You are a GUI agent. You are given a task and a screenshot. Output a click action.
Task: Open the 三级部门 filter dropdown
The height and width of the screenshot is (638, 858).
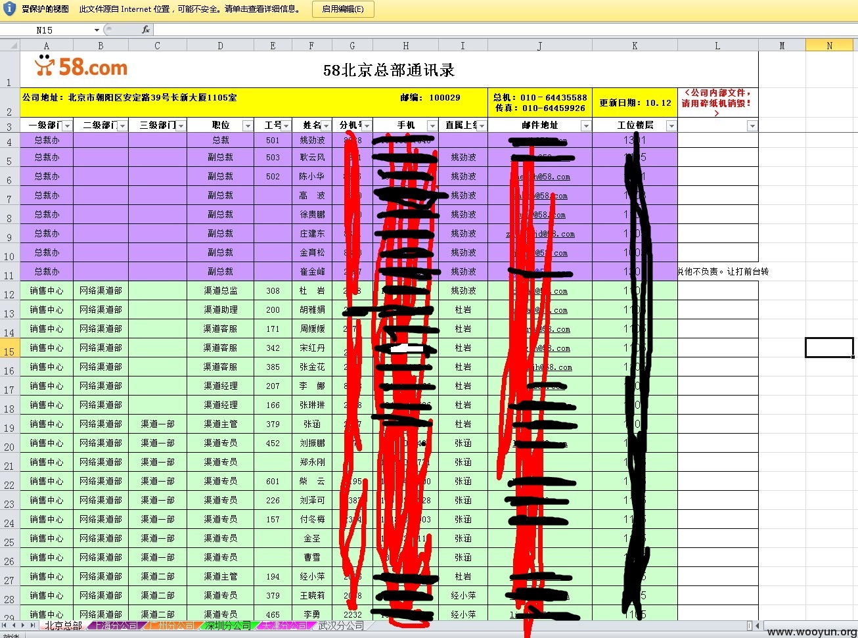click(x=181, y=125)
